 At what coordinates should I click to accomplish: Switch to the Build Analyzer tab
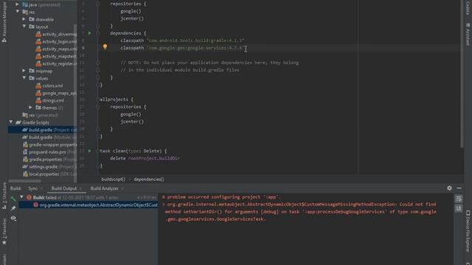[x=105, y=188]
